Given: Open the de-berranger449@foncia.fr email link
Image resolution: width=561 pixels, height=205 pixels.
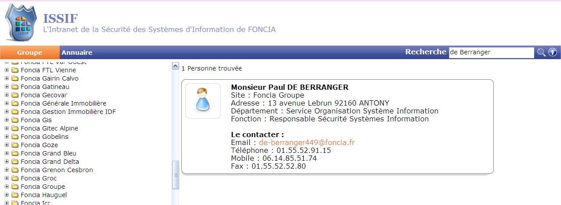Looking at the screenshot, I should tap(306, 142).
